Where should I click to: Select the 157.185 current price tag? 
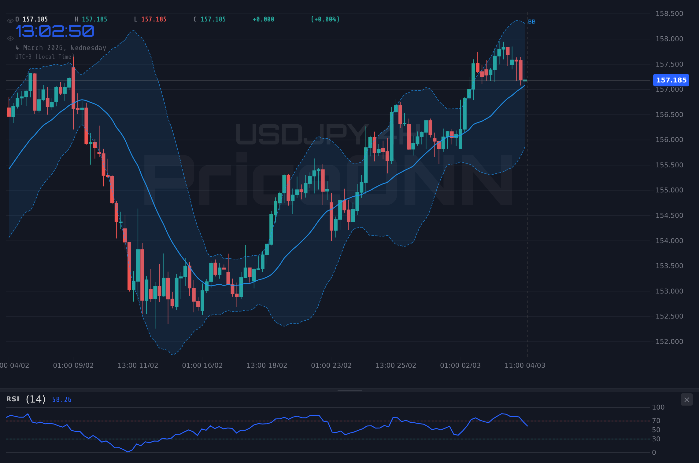[671, 80]
